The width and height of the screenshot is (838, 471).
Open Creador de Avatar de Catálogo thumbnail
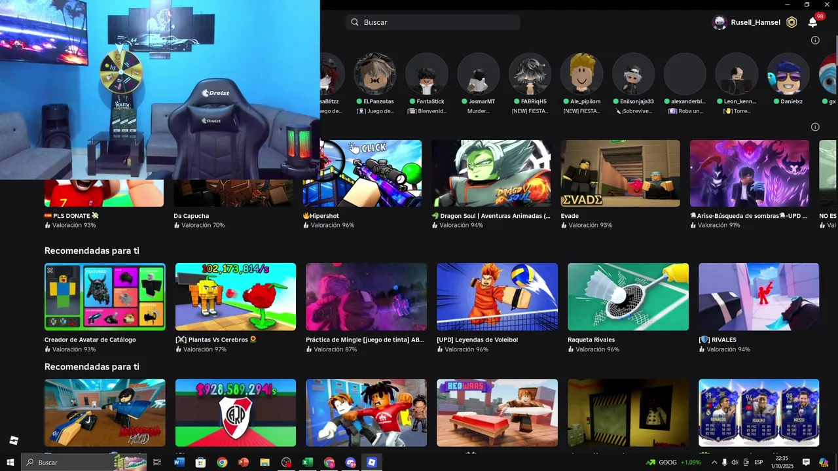coord(105,297)
